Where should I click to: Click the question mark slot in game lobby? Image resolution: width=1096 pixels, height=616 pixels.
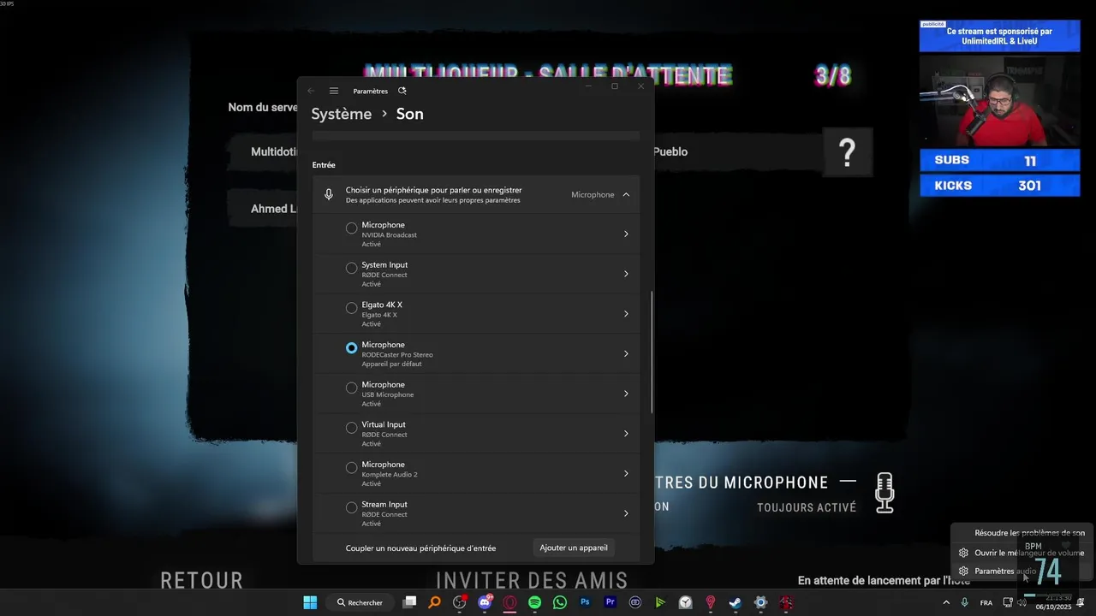pyautogui.click(x=847, y=152)
